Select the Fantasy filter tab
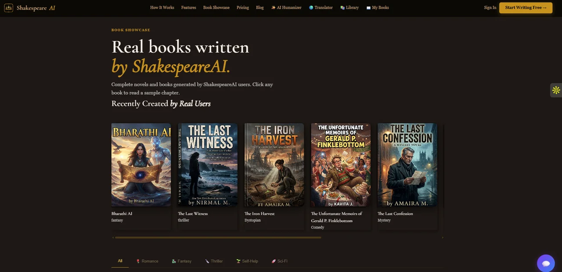 pyautogui.click(x=181, y=261)
